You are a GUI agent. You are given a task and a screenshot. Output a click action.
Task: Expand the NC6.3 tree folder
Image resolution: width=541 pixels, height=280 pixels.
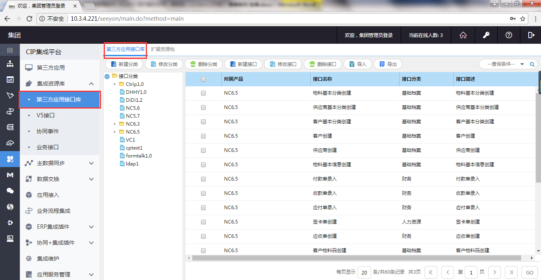pos(115,124)
